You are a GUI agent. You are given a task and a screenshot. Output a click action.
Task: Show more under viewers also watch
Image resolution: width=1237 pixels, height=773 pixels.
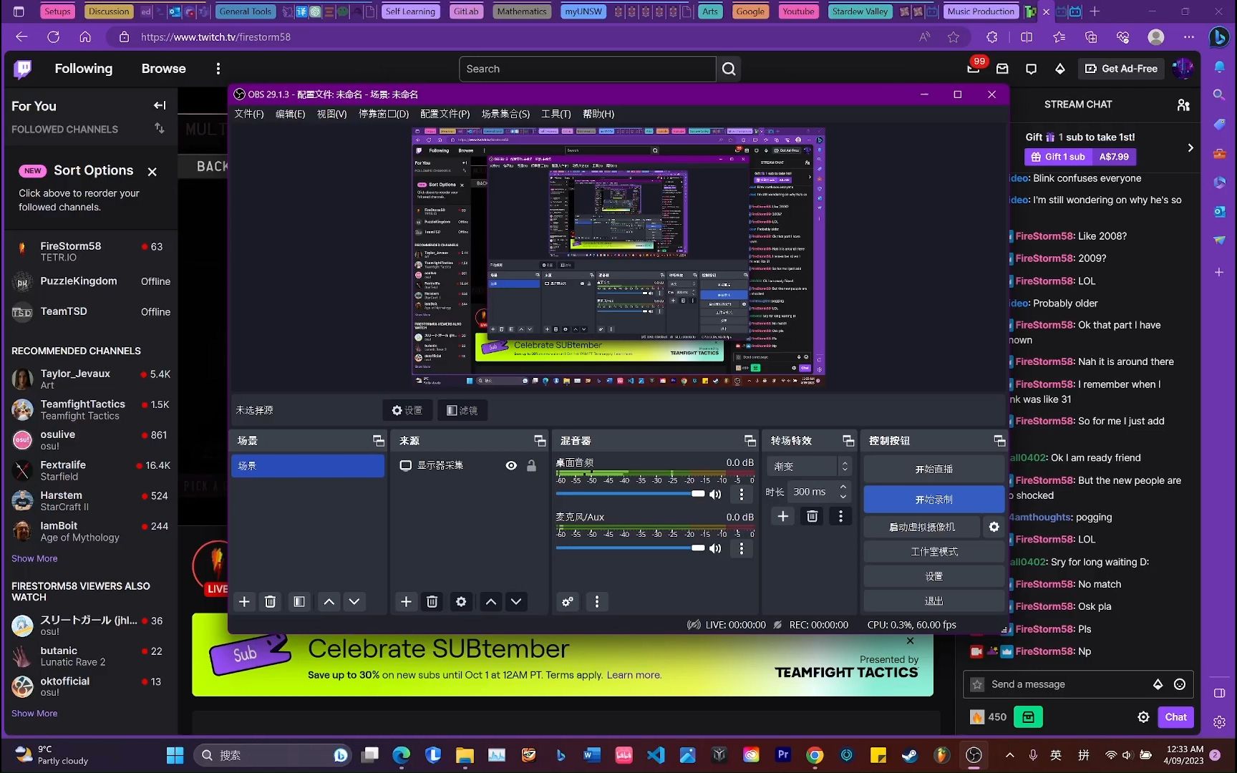pyautogui.click(x=34, y=714)
